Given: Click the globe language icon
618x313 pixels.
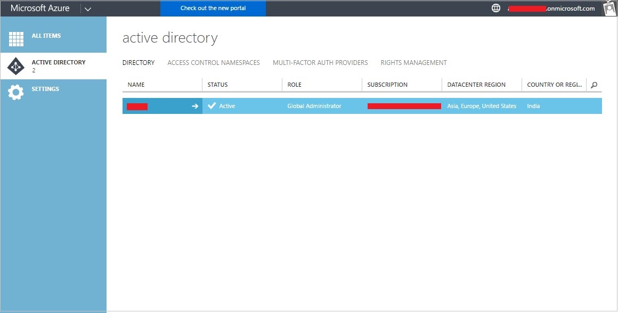Looking at the screenshot, I should pyautogui.click(x=496, y=9).
